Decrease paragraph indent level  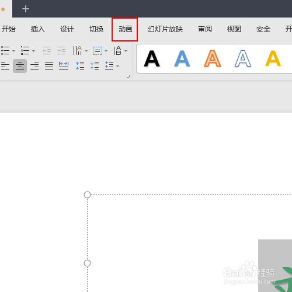coord(47,51)
